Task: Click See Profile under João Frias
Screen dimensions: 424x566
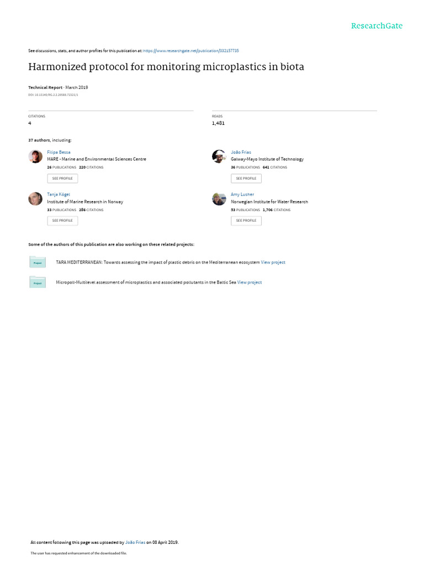Action: point(246,179)
